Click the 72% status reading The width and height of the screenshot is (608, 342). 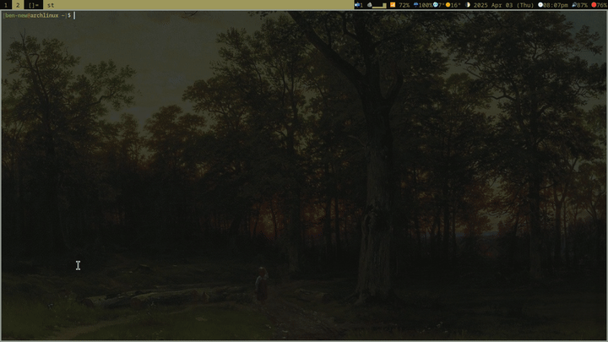[404, 5]
